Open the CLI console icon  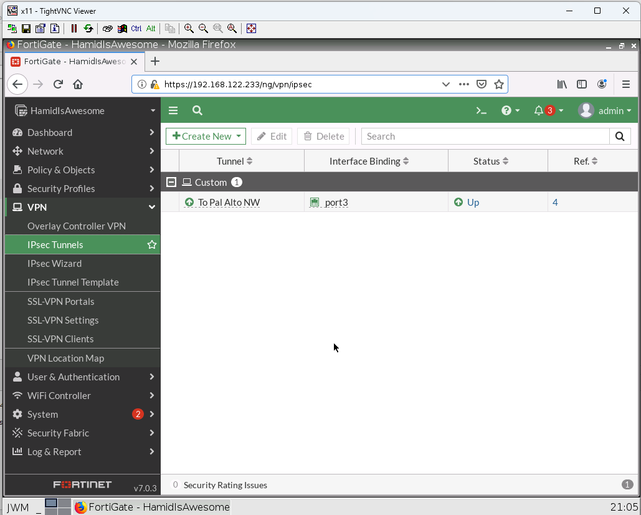[481, 110]
